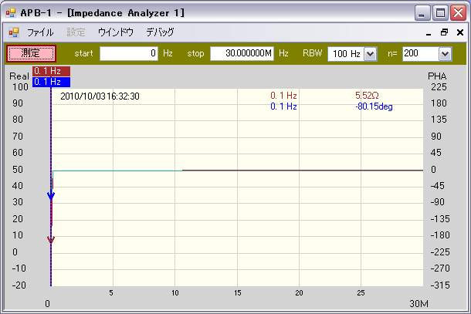Click the horizontal trace line in plot
471x314 pixels.
(301, 170)
